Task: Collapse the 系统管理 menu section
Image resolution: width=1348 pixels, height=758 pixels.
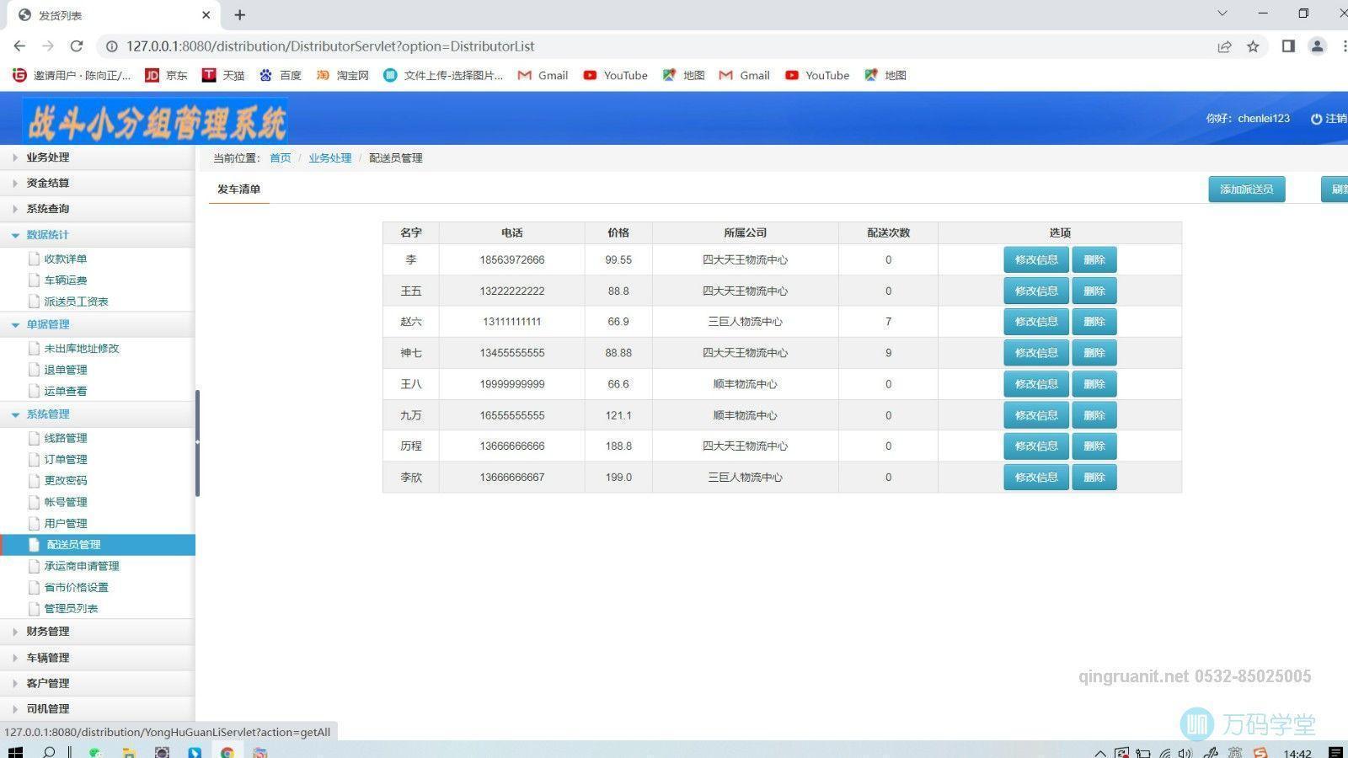Action: (x=97, y=414)
